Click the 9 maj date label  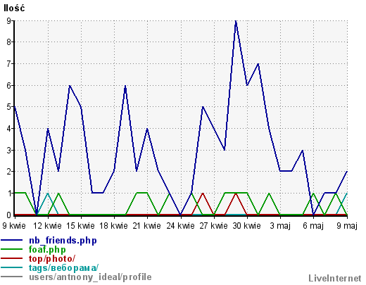tap(347, 226)
